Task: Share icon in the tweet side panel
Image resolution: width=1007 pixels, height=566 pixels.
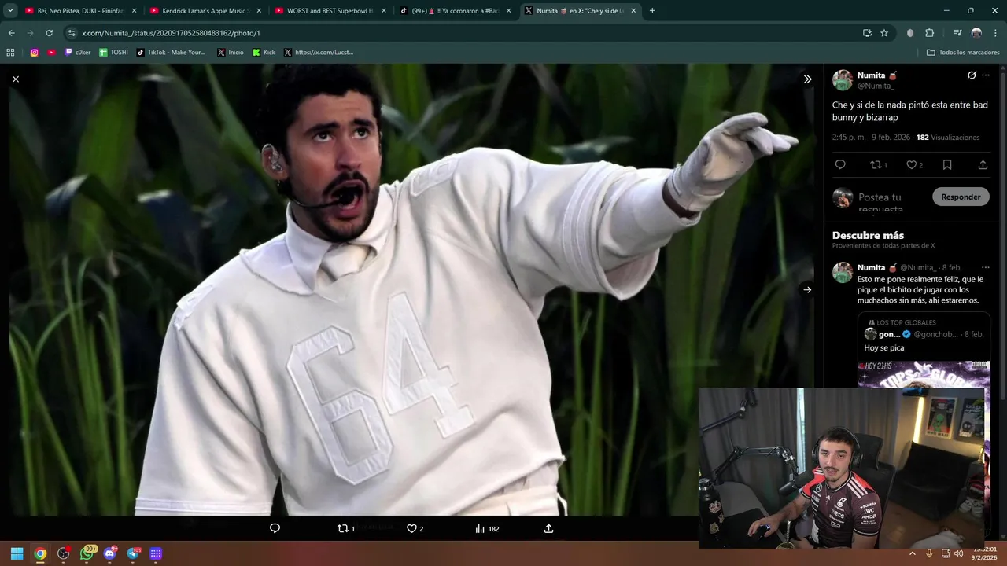Action: point(983,164)
